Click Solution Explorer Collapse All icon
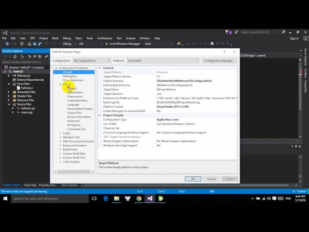This screenshot has width=309, height=232. [35, 57]
